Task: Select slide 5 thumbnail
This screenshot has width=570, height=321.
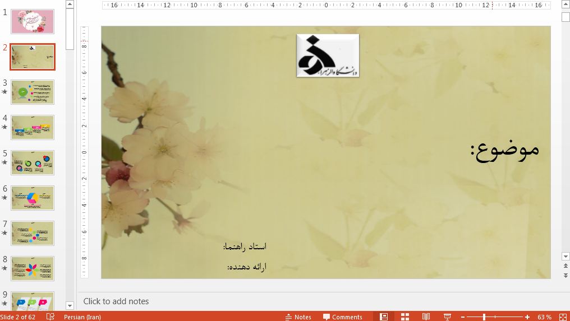Action: click(33, 162)
